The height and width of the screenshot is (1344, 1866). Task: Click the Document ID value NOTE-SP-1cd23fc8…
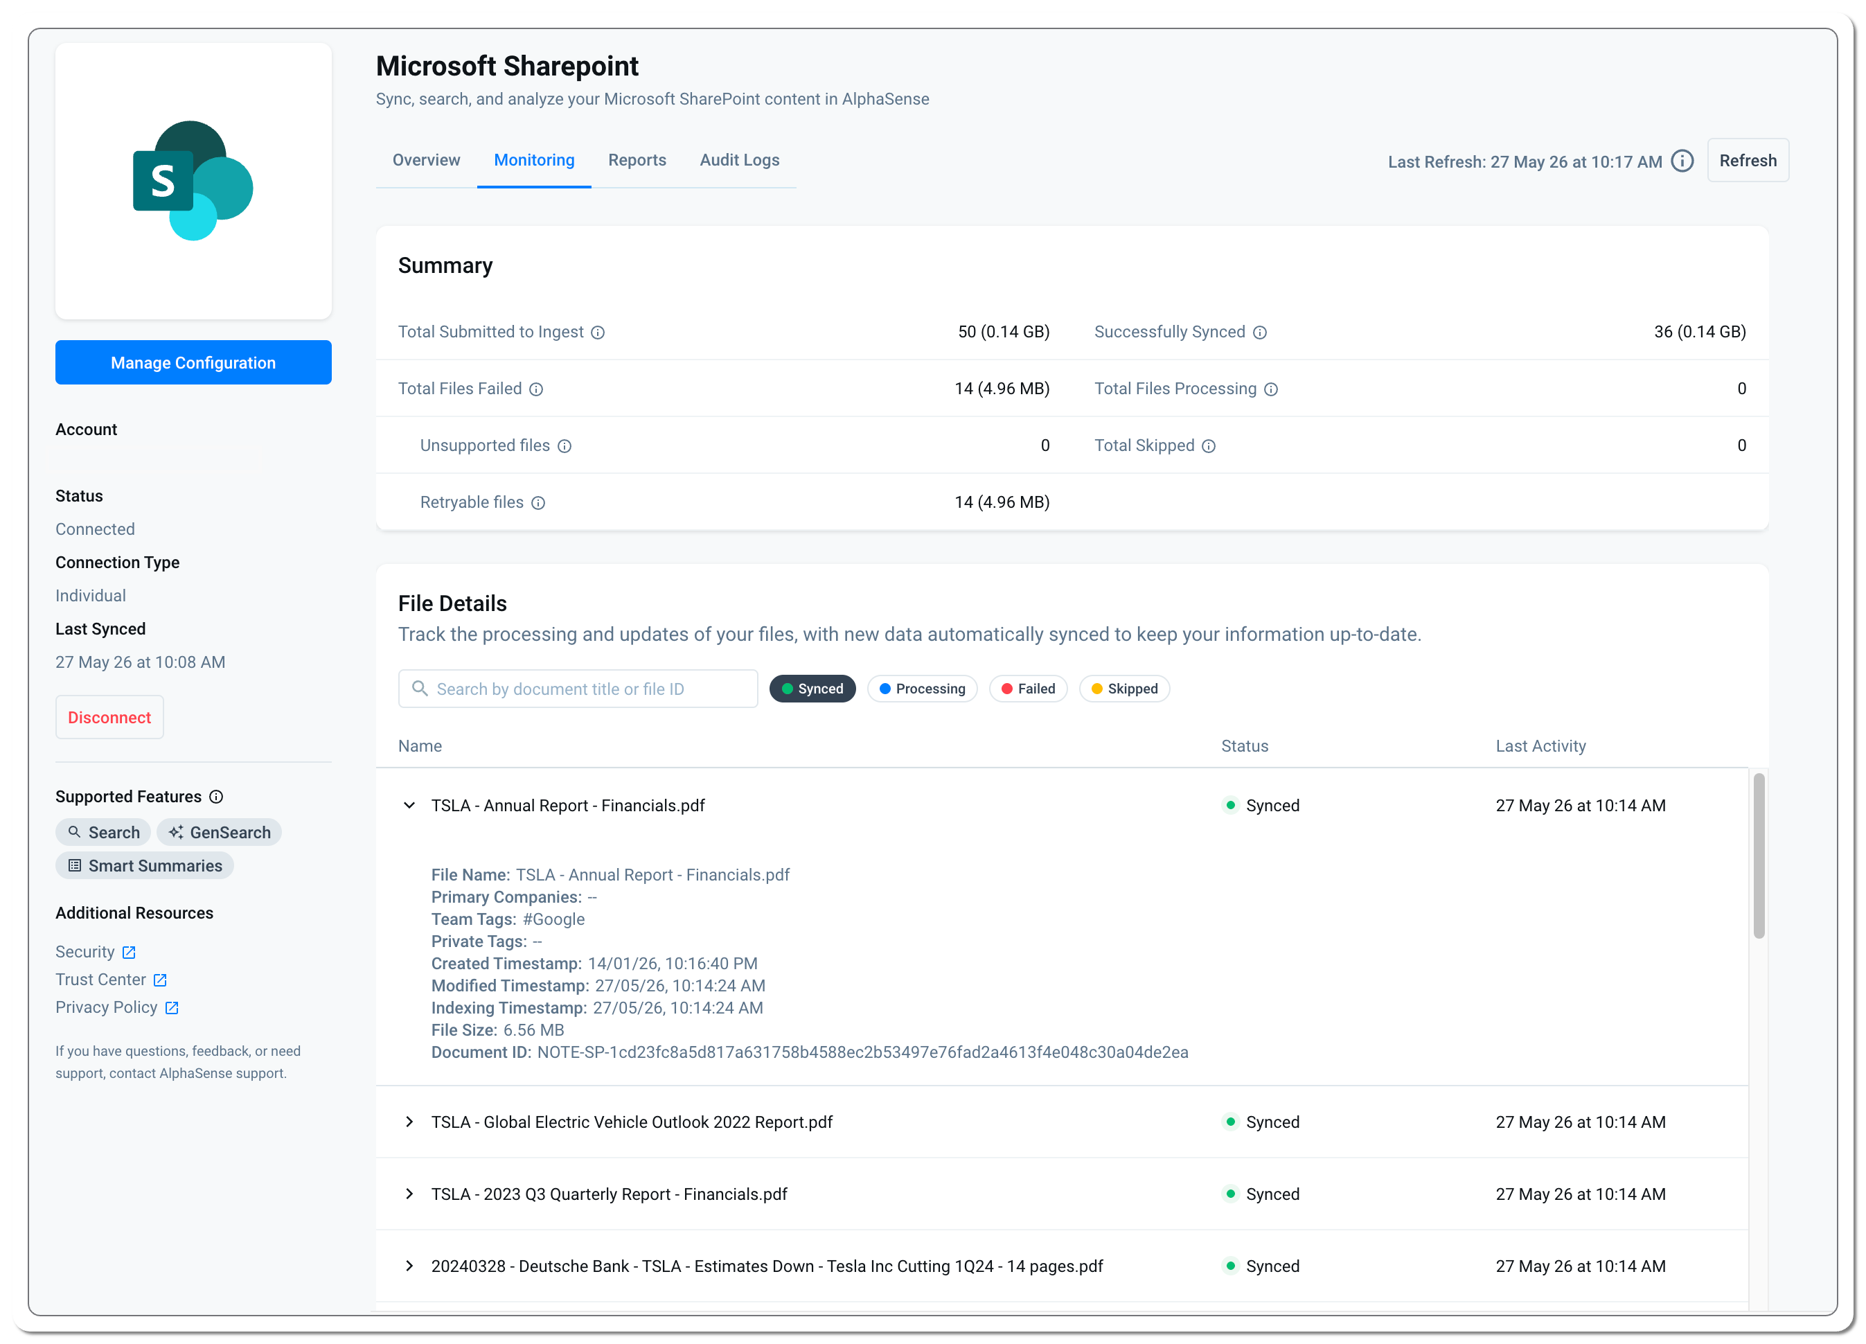(862, 1052)
